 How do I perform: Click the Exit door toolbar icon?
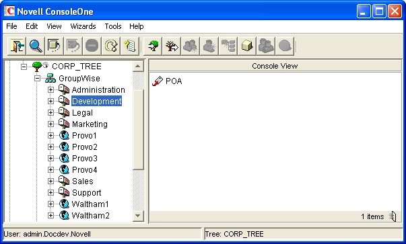tap(17, 46)
